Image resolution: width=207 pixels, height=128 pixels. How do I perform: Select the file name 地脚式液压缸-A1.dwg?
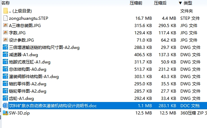30,62
